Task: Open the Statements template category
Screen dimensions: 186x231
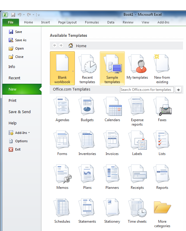Action: click(87, 211)
